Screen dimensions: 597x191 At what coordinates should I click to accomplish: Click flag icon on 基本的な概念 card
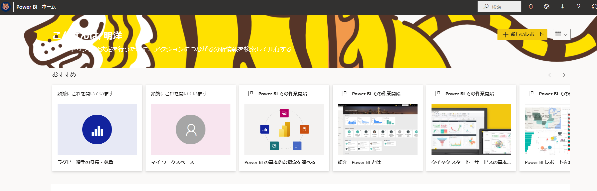tap(250, 93)
